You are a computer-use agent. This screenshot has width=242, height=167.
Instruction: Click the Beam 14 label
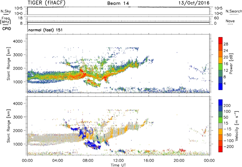[118, 3]
